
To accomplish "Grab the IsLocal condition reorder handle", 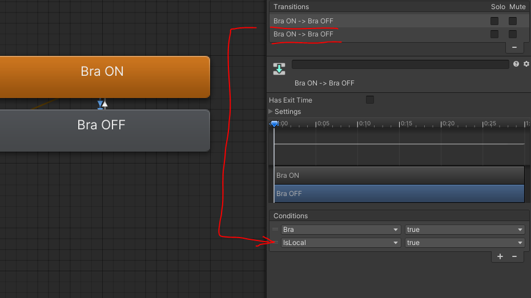I will pyautogui.click(x=275, y=243).
